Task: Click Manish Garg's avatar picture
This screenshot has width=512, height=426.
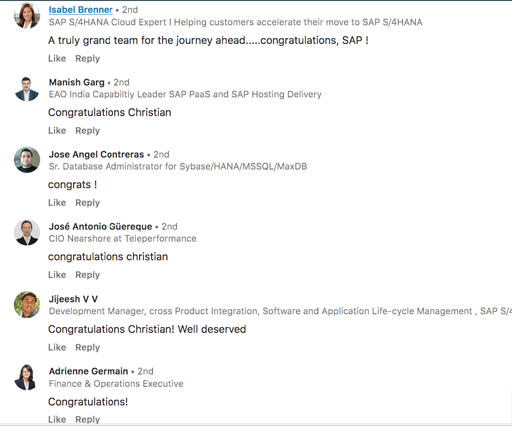Action: 27,88
